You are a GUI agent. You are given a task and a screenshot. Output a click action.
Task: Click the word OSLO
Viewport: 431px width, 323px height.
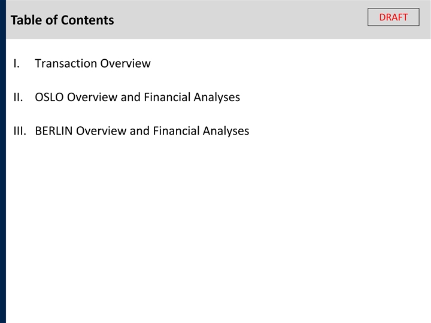(50, 97)
